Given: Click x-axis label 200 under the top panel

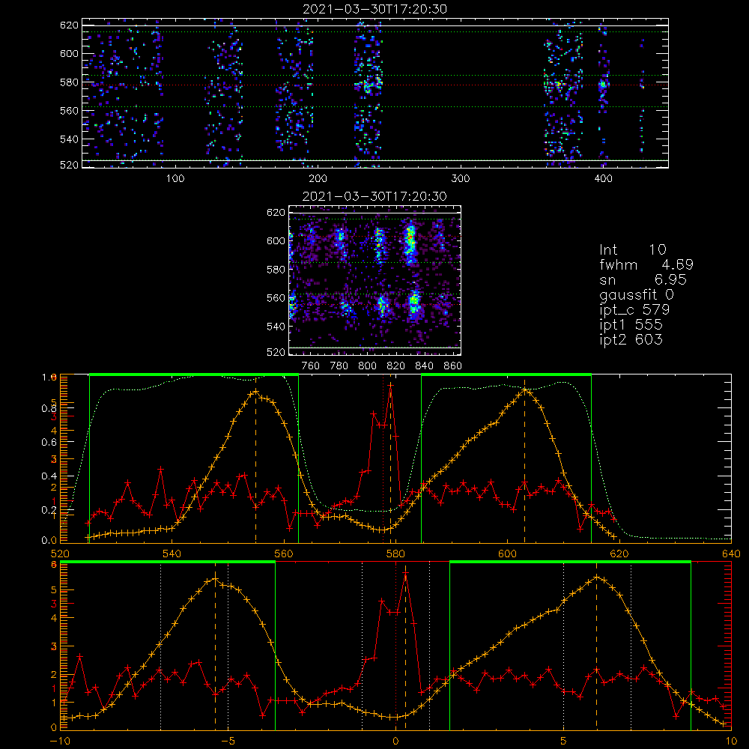Looking at the screenshot, I should 318,179.
